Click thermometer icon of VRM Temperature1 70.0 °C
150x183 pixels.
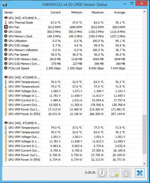pyautogui.click(x=6, y=82)
